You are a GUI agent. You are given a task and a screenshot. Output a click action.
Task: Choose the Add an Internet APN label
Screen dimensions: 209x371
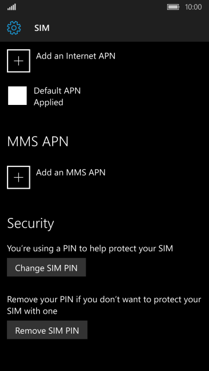(76, 56)
